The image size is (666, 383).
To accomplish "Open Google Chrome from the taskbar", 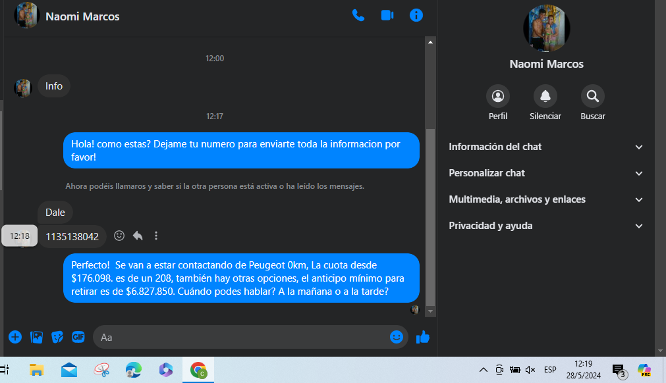I will 198,370.
